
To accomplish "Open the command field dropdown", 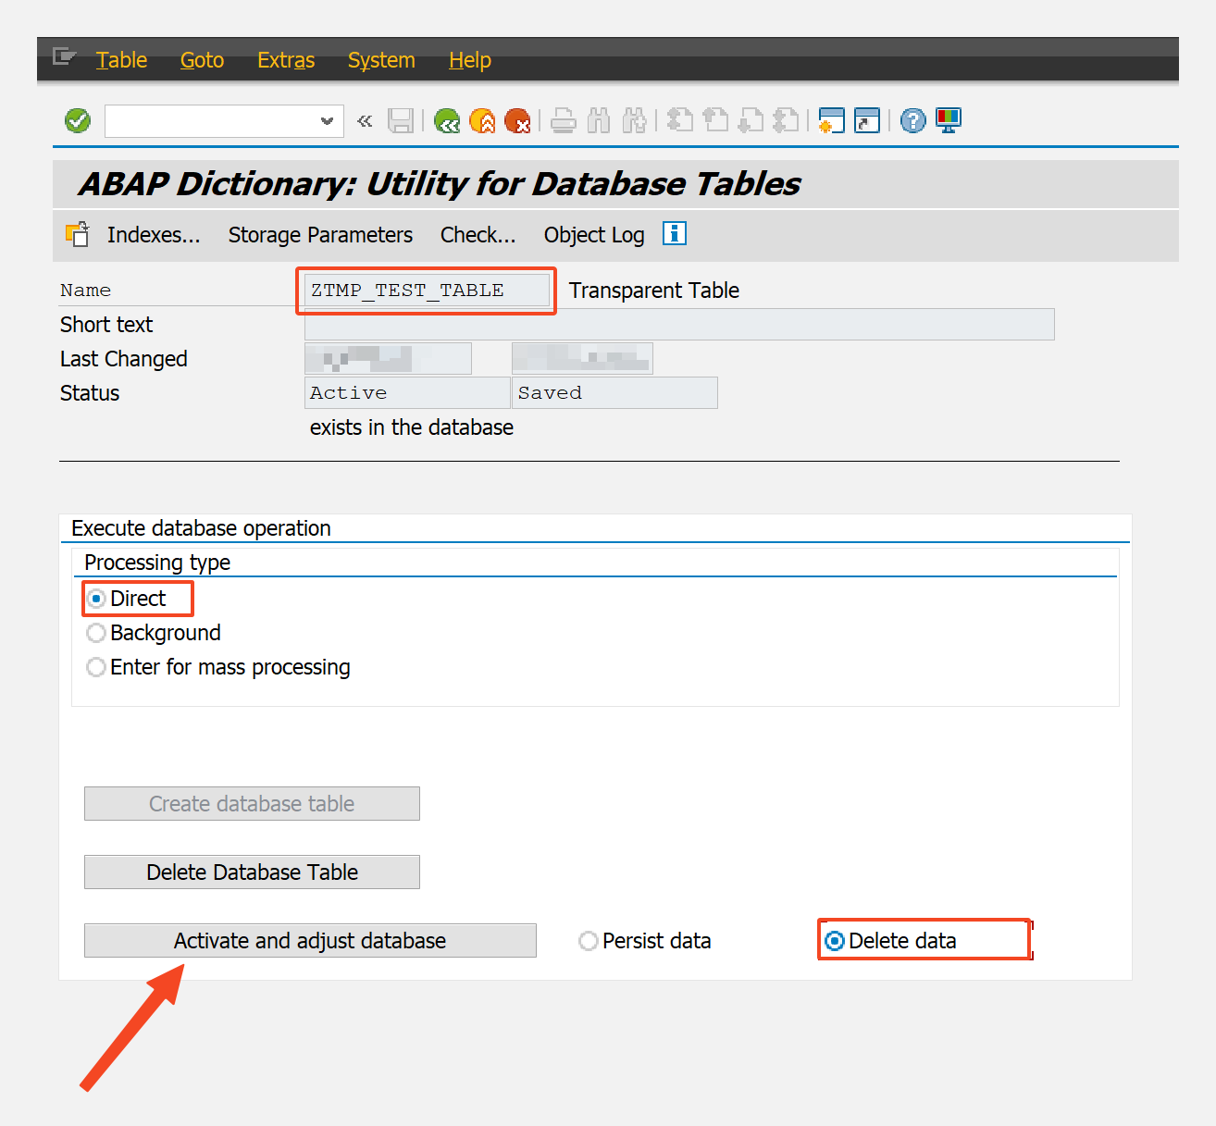I will 327,120.
